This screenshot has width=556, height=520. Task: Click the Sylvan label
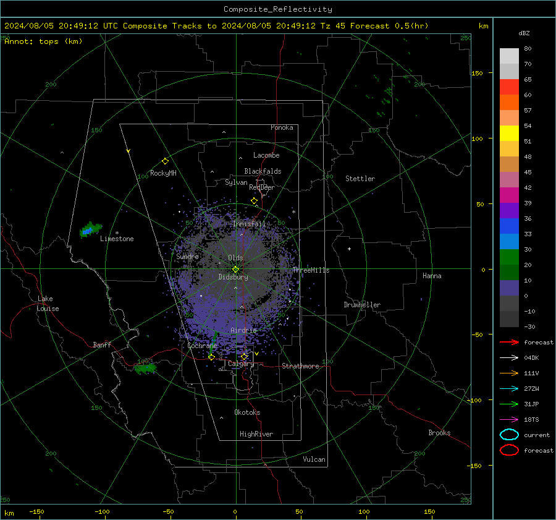tap(236, 182)
